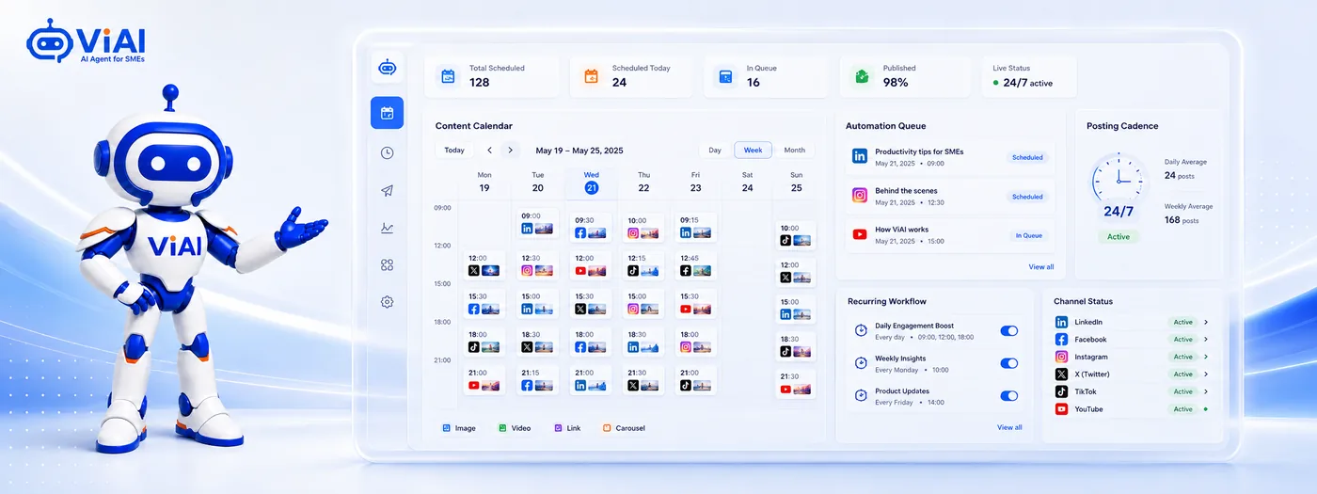Click date range May 19 – May 25, 2025
The image size is (1317, 494).
click(x=579, y=151)
